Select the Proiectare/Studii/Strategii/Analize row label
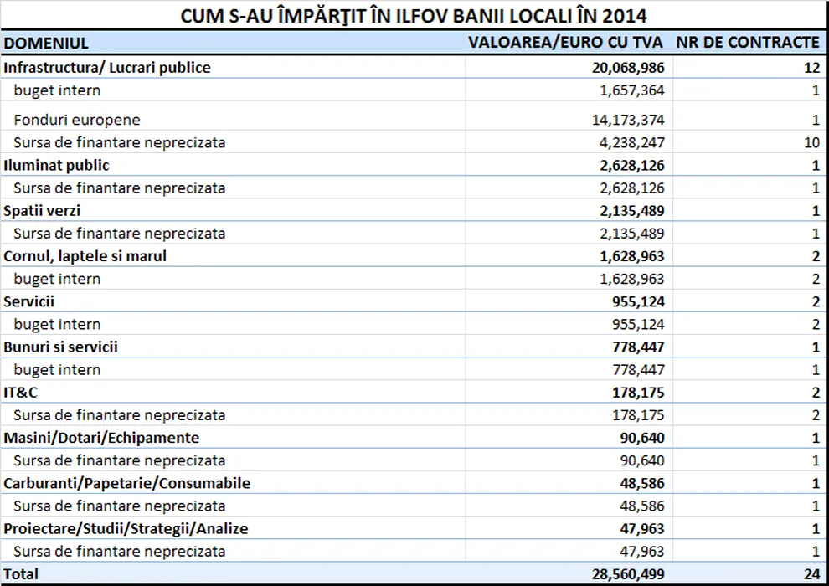829x586 pixels. tap(126, 528)
